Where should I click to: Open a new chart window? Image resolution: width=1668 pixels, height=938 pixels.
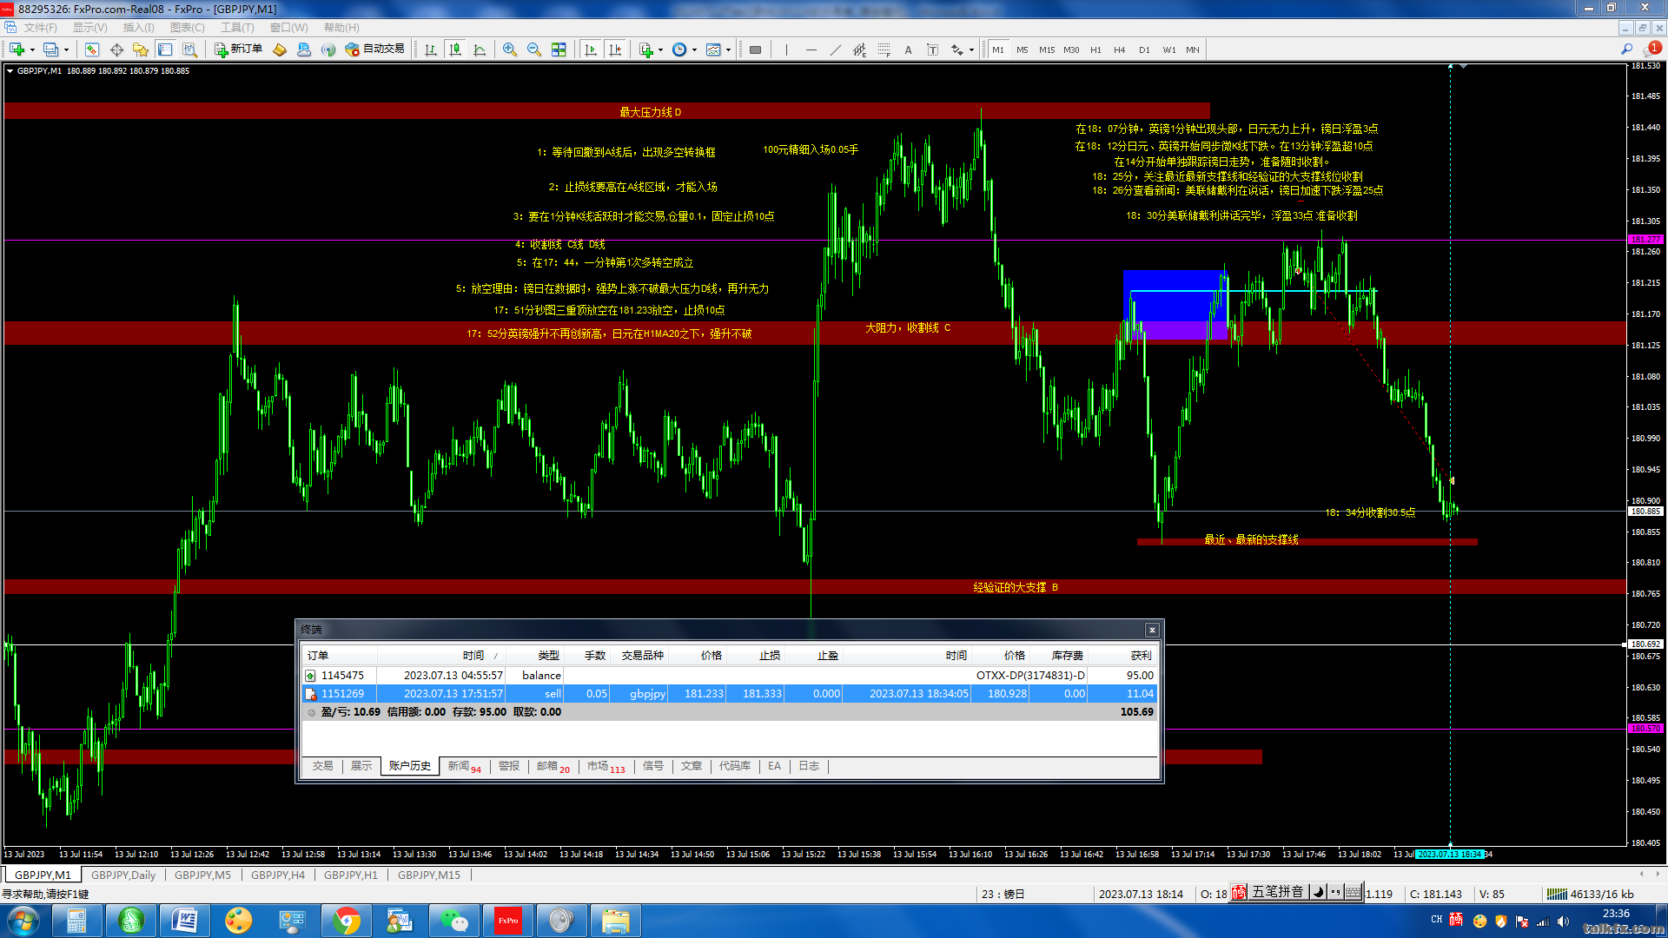(x=17, y=50)
